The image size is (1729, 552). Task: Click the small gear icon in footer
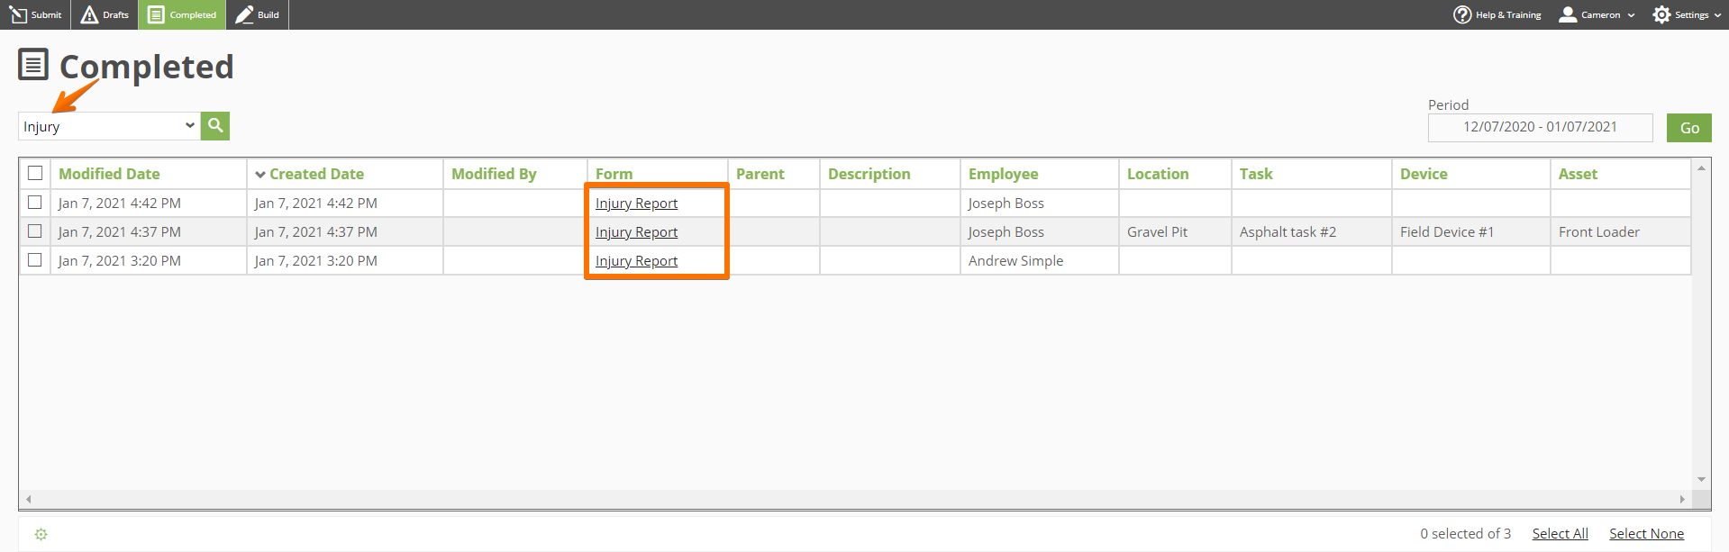pos(41,534)
